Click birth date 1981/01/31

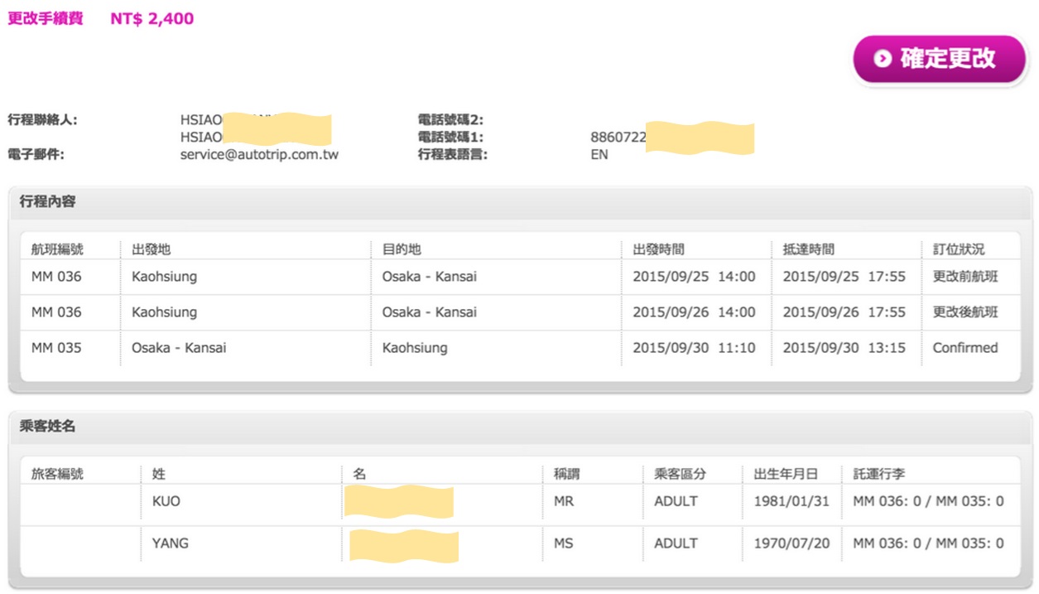tap(791, 501)
